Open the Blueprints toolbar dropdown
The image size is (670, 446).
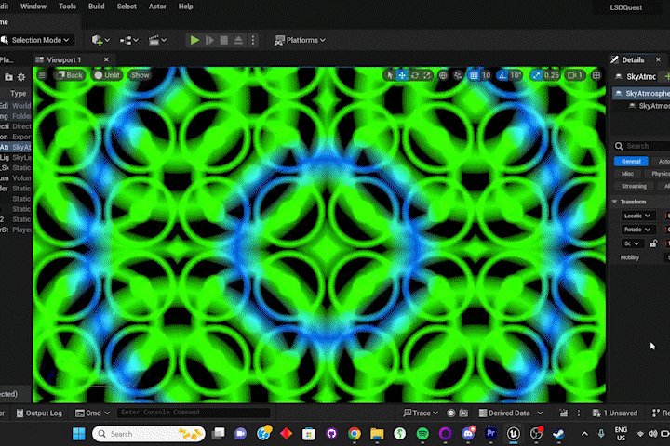tap(128, 40)
